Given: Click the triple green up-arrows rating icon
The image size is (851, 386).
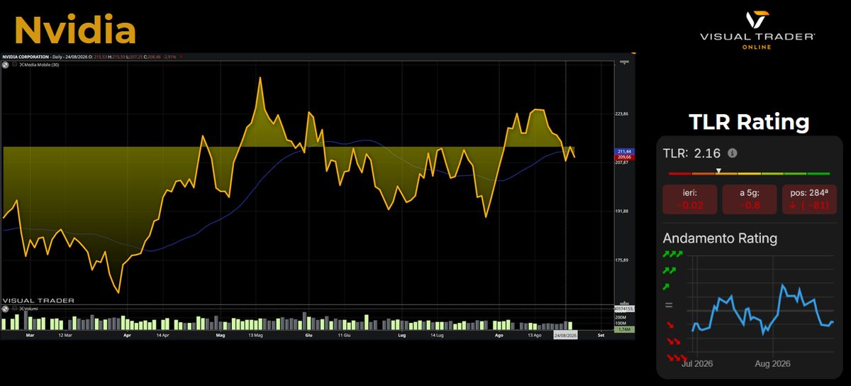Looking at the screenshot, I should tap(672, 253).
